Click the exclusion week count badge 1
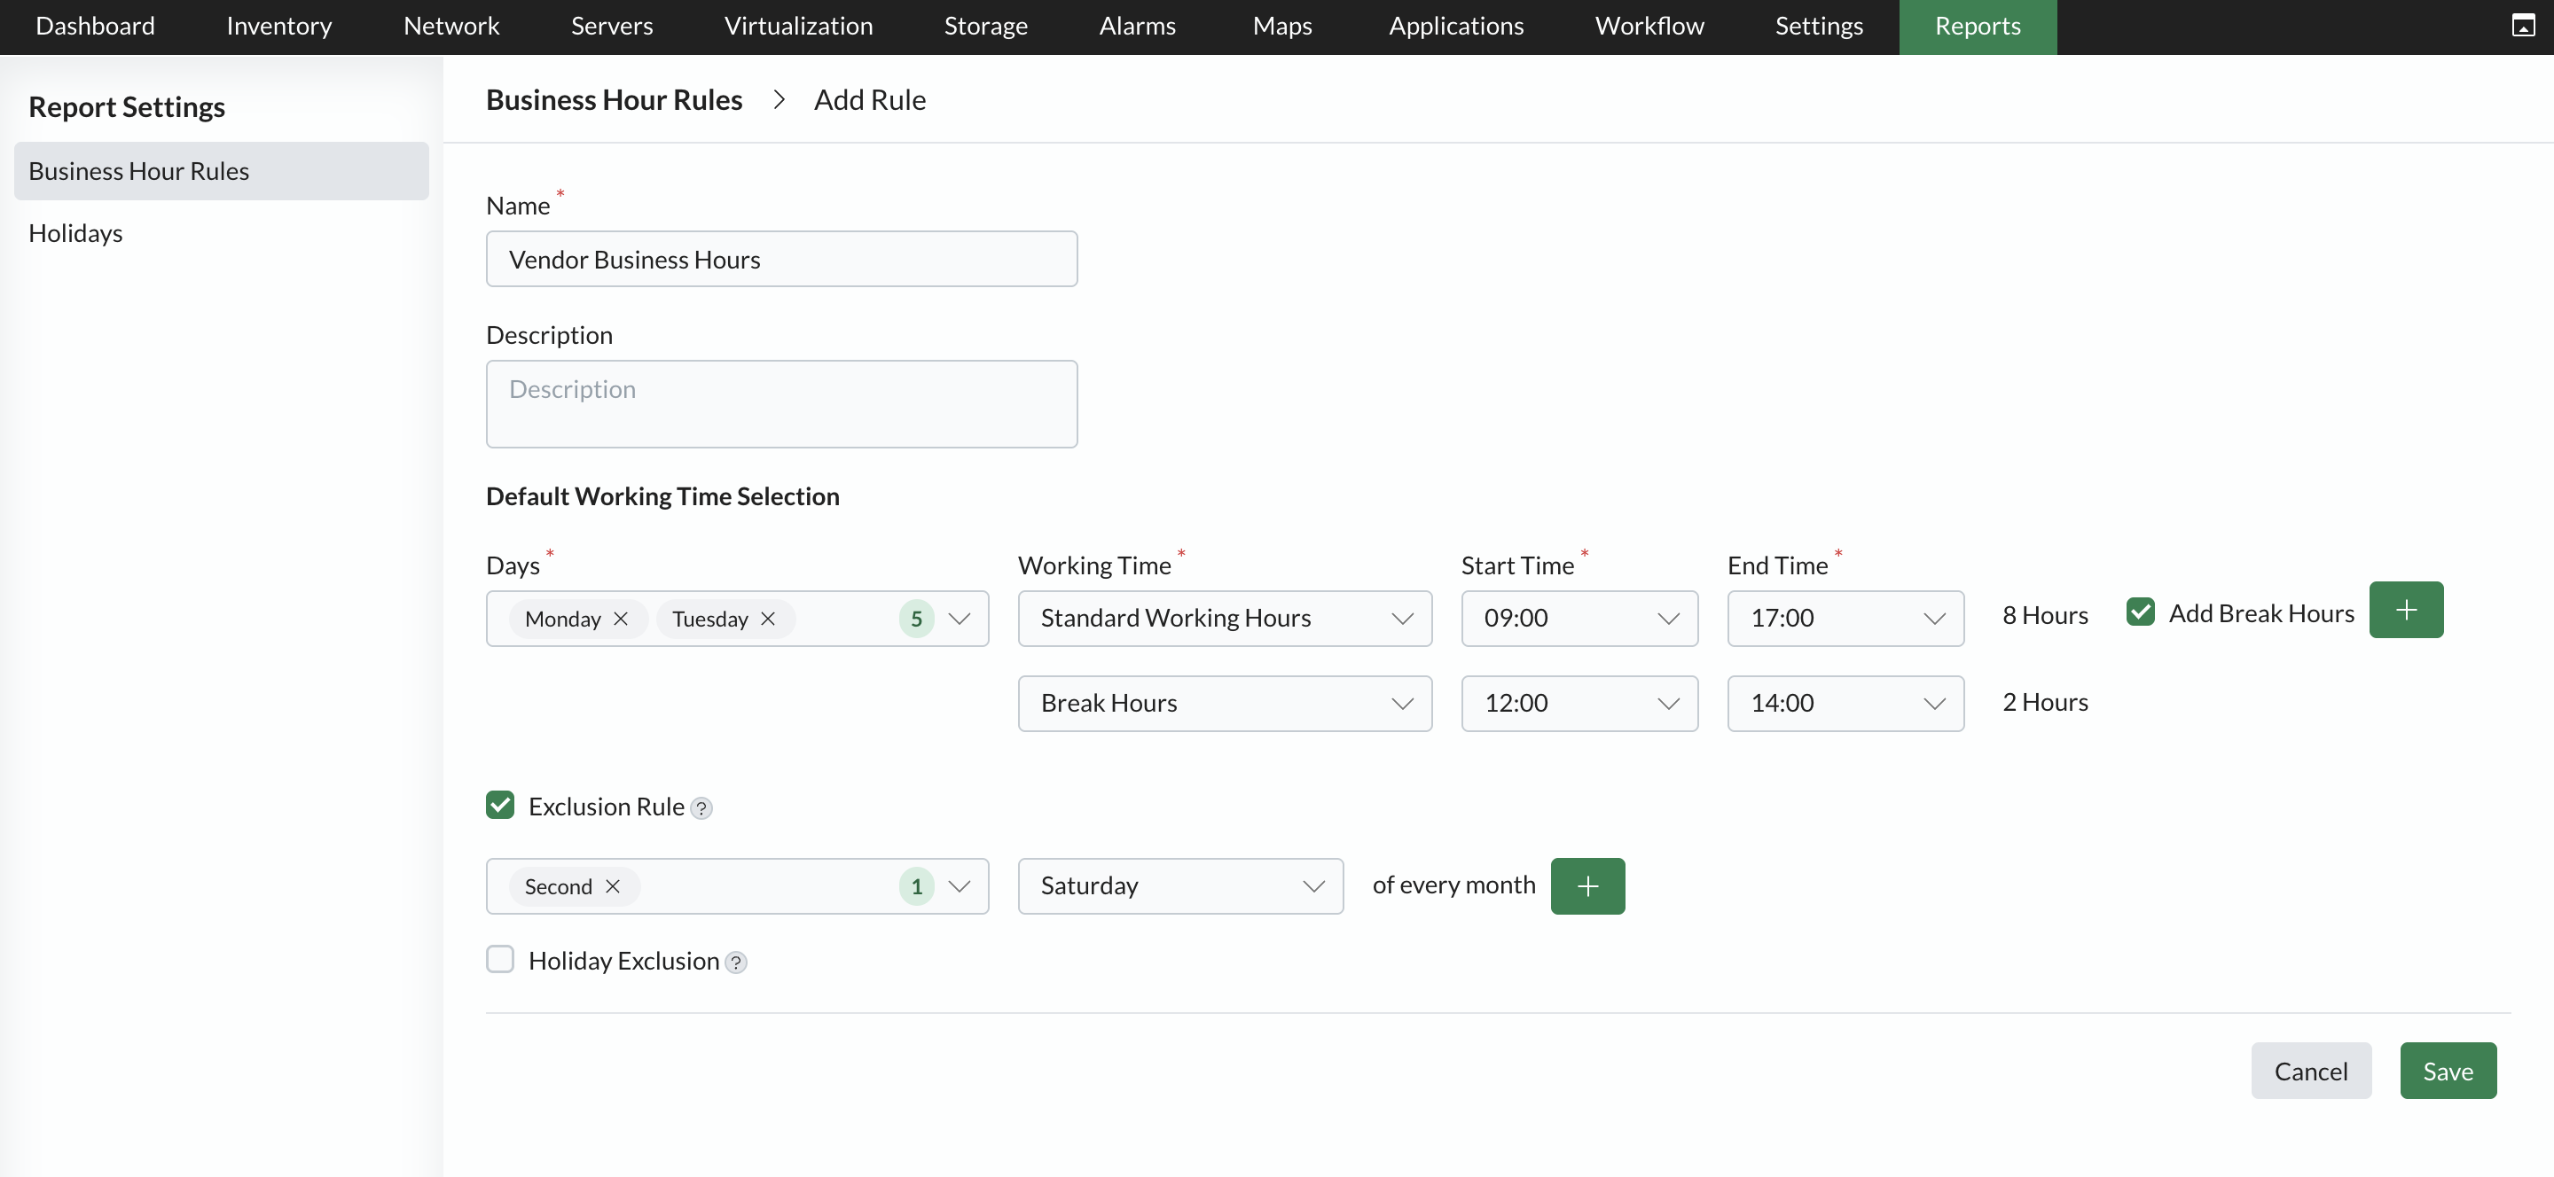 click(916, 885)
